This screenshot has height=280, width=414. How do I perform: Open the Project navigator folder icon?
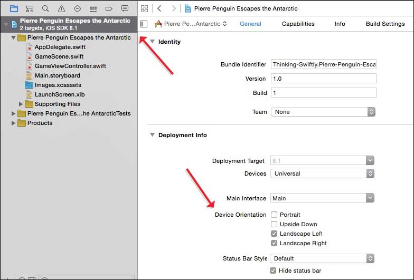(x=14, y=8)
